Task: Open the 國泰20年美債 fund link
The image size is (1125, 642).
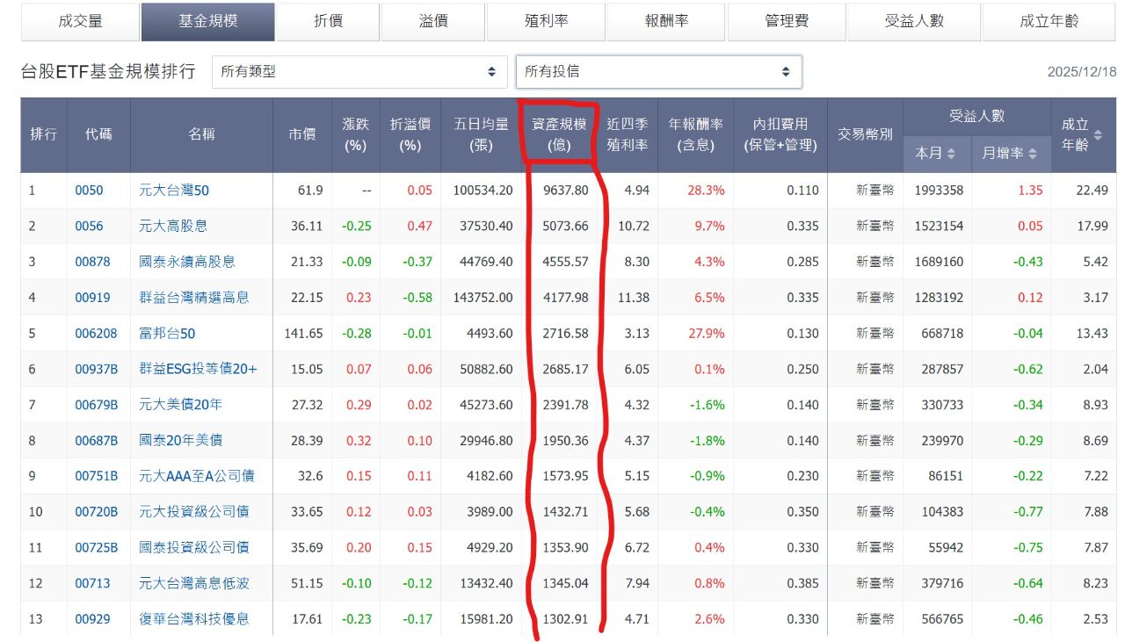Action: pyautogui.click(x=181, y=441)
